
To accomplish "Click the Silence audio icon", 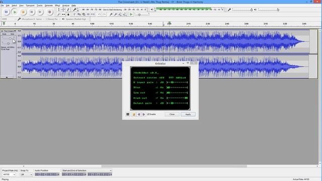I will pos(93,15).
